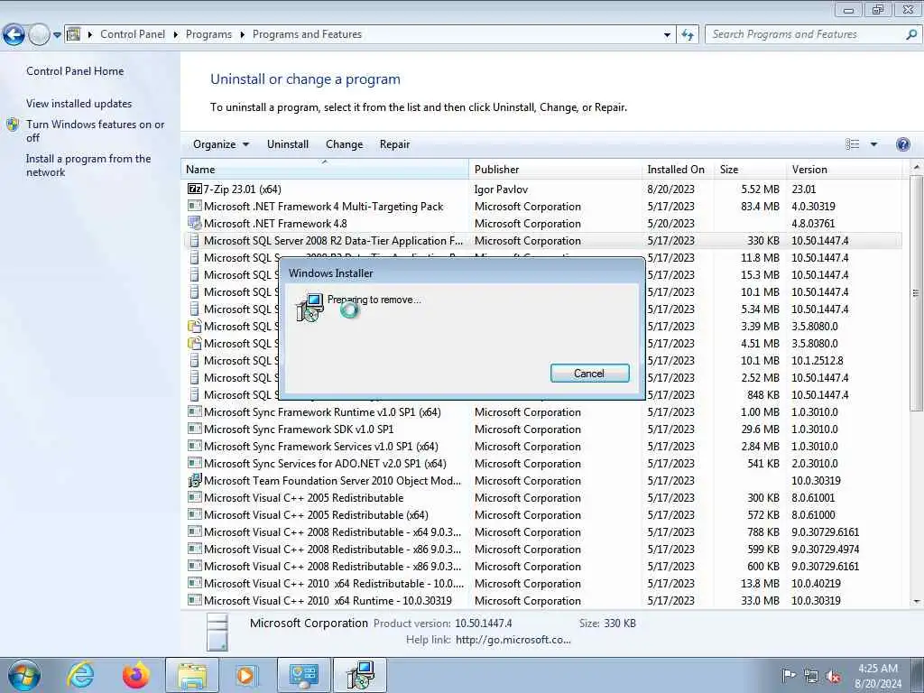The width and height of the screenshot is (924, 693).
Task: Launch Internet Explorer from taskbar
Action: click(x=80, y=675)
